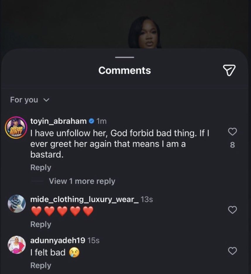Screen dimensions: 251x274
Task: Click the blue verified badge next to toyin_abraham
Action: tap(91, 121)
